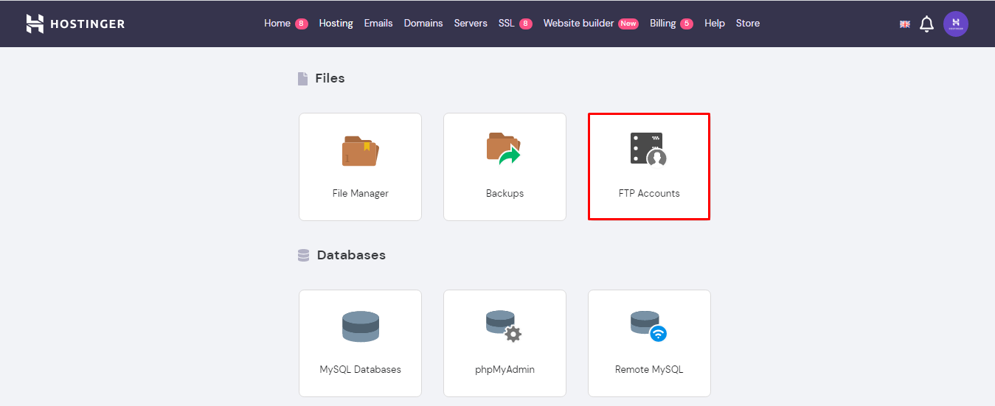995x406 pixels.
Task: Click the Home notification badge 8
Action: tap(302, 24)
